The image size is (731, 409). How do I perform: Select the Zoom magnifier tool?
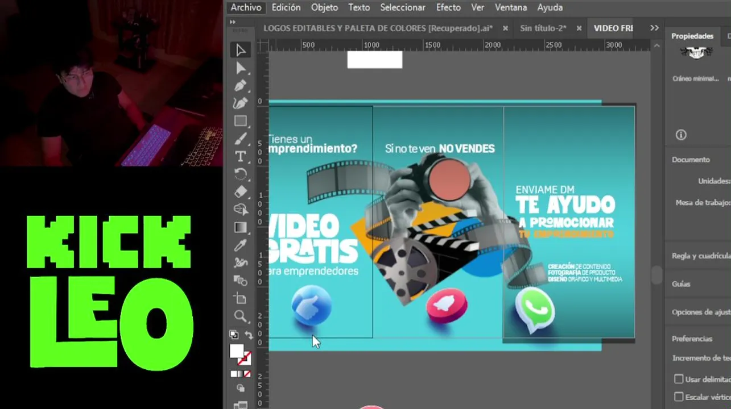[241, 316]
